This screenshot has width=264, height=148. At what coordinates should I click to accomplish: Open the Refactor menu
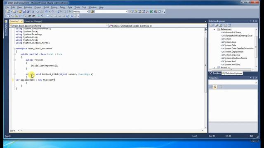28,7
